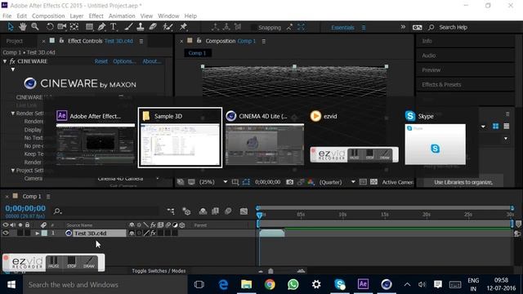
Task: Expand the Test 3D.c4d layer properties
Action: point(38,234)
